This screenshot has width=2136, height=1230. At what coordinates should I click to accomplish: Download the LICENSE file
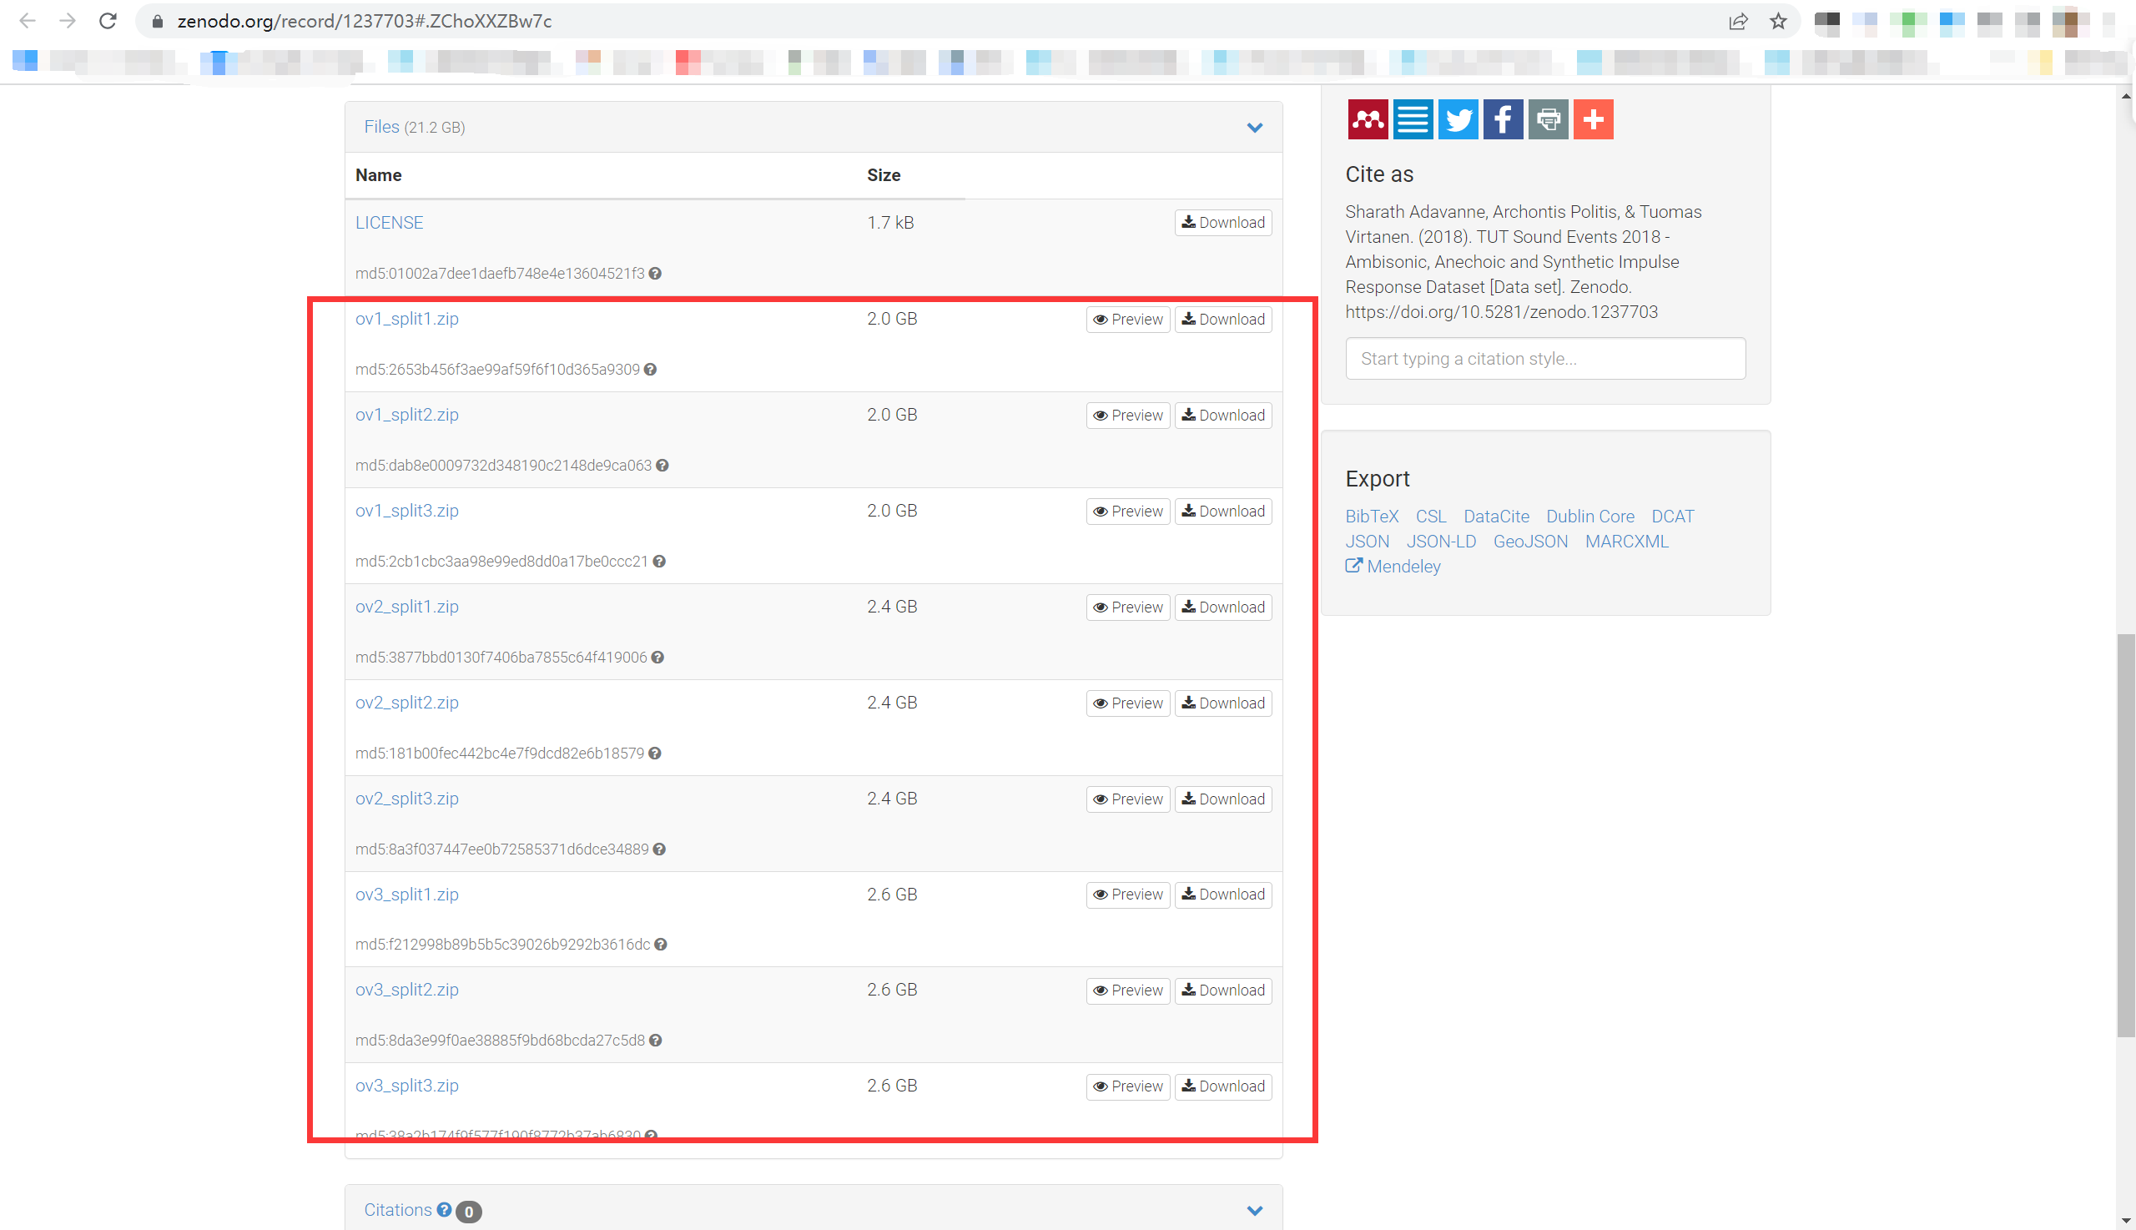pos(1222,223)
